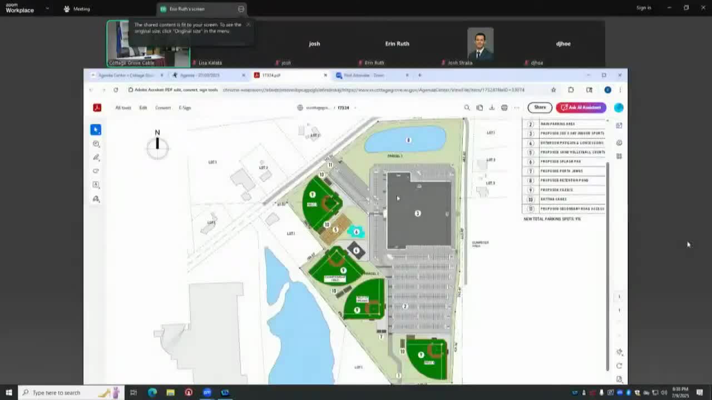Click the Ask AI Assistant button
Screen dimensions: 712x400
(581, 107)
